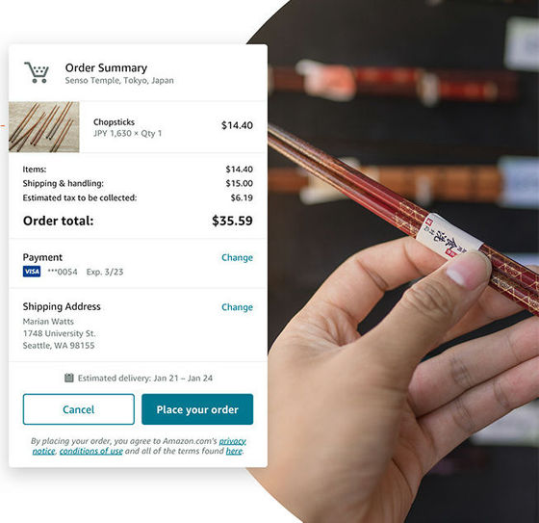Click the $15.00 shipping & handling amount
Viewport: 539px width, 523px height.
point(240,183)
